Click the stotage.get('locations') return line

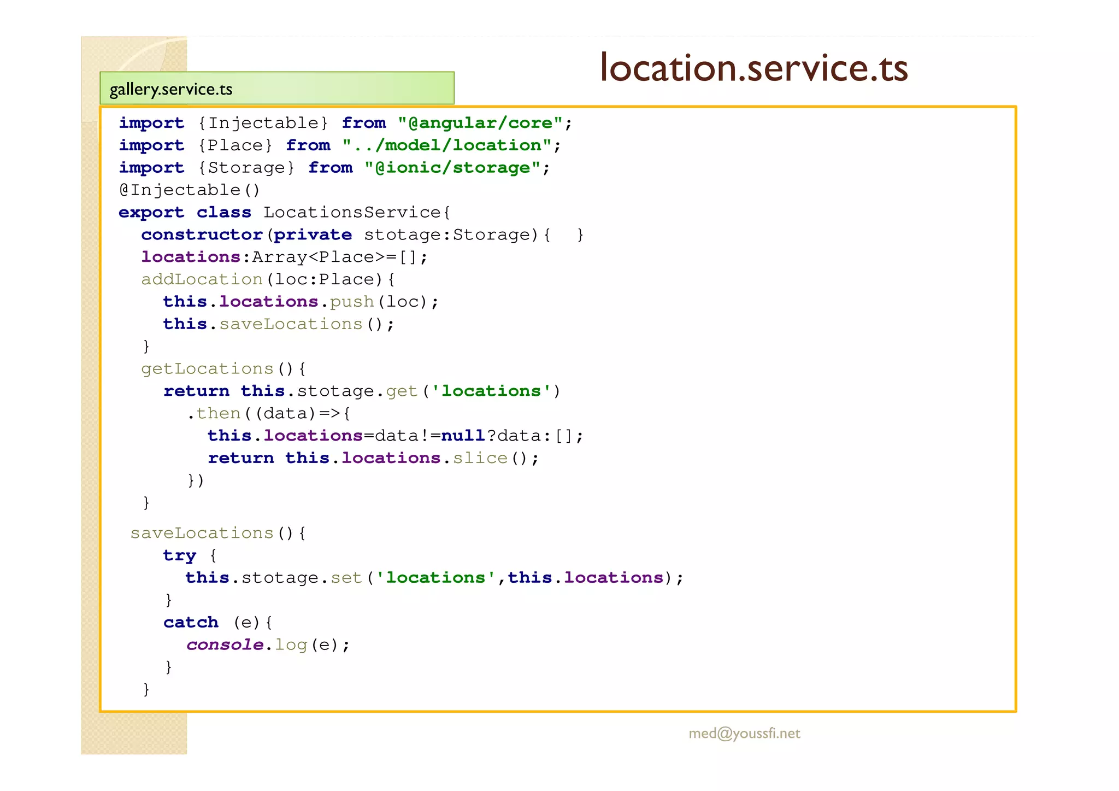tap(362, 391)
